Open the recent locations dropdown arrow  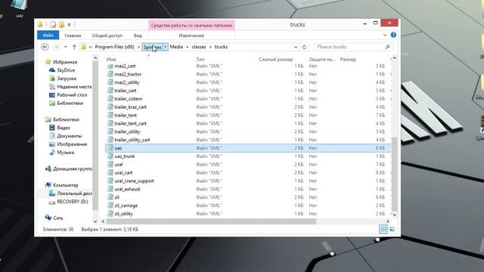coord(66,47)
